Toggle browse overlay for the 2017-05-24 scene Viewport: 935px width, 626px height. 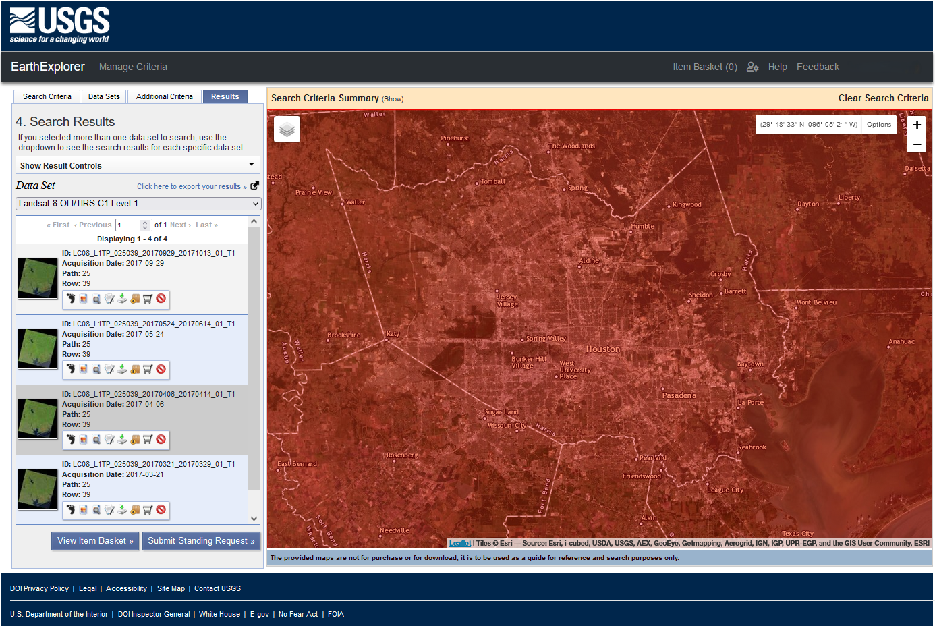pos(84,369)
